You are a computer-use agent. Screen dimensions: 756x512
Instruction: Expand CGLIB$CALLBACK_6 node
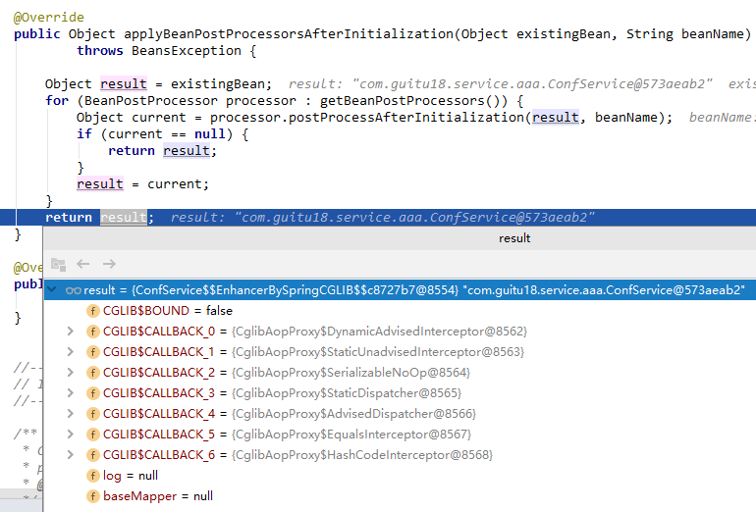click(71, 455)
